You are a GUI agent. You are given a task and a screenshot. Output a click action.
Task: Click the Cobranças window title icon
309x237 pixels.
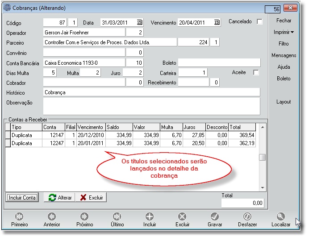[x=7, y=8]
